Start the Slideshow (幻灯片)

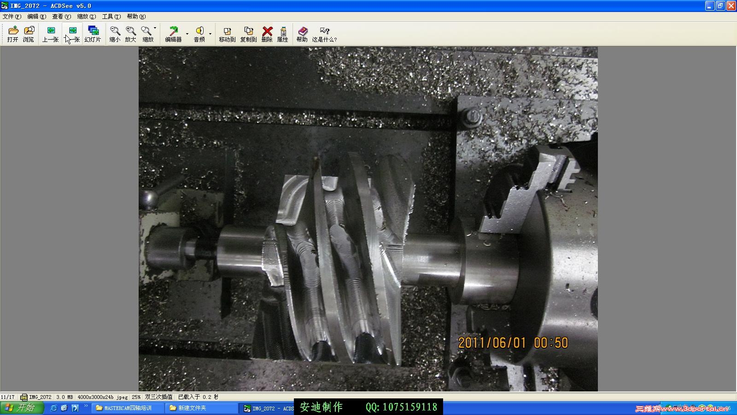pos(93,34)
